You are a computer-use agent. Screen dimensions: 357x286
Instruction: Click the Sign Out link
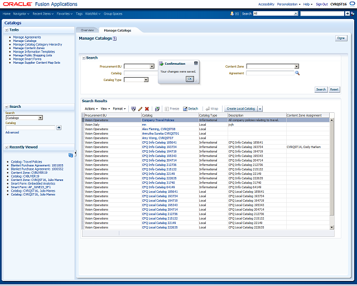pyautogui.click(x=322, y=4)
